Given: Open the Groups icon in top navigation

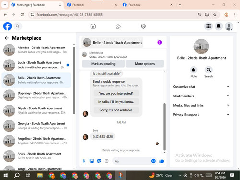Looking at the screenshot, I should (143, 26).
